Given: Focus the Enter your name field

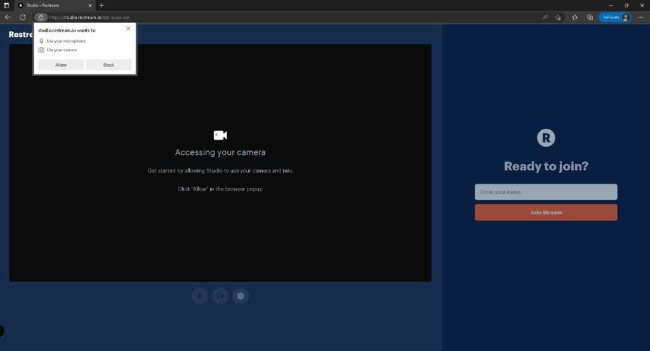Looking at the screenshot, I should (x=546, y=192).
